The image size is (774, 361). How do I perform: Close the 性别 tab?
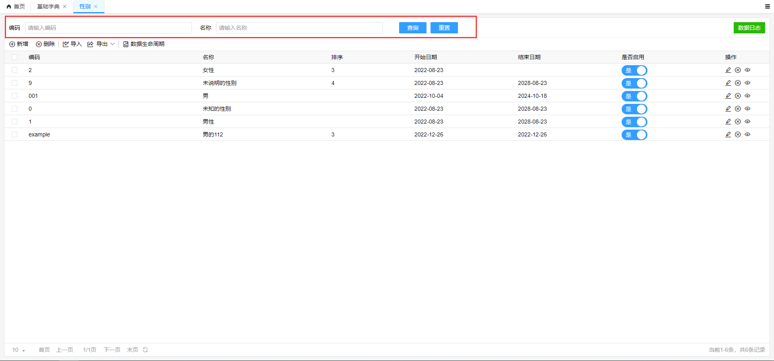(96, 6)
